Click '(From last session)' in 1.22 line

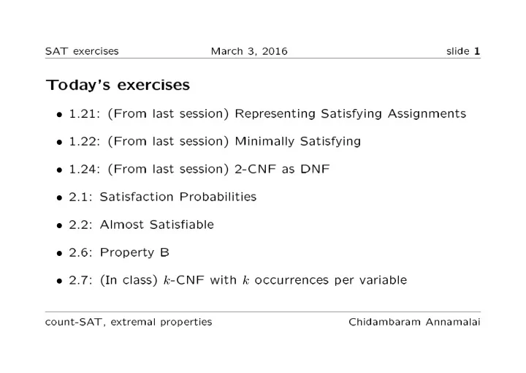tap(168, 141)
